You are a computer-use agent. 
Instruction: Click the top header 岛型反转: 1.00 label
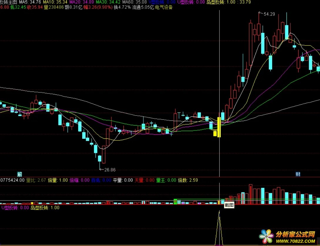coord(221,2)
